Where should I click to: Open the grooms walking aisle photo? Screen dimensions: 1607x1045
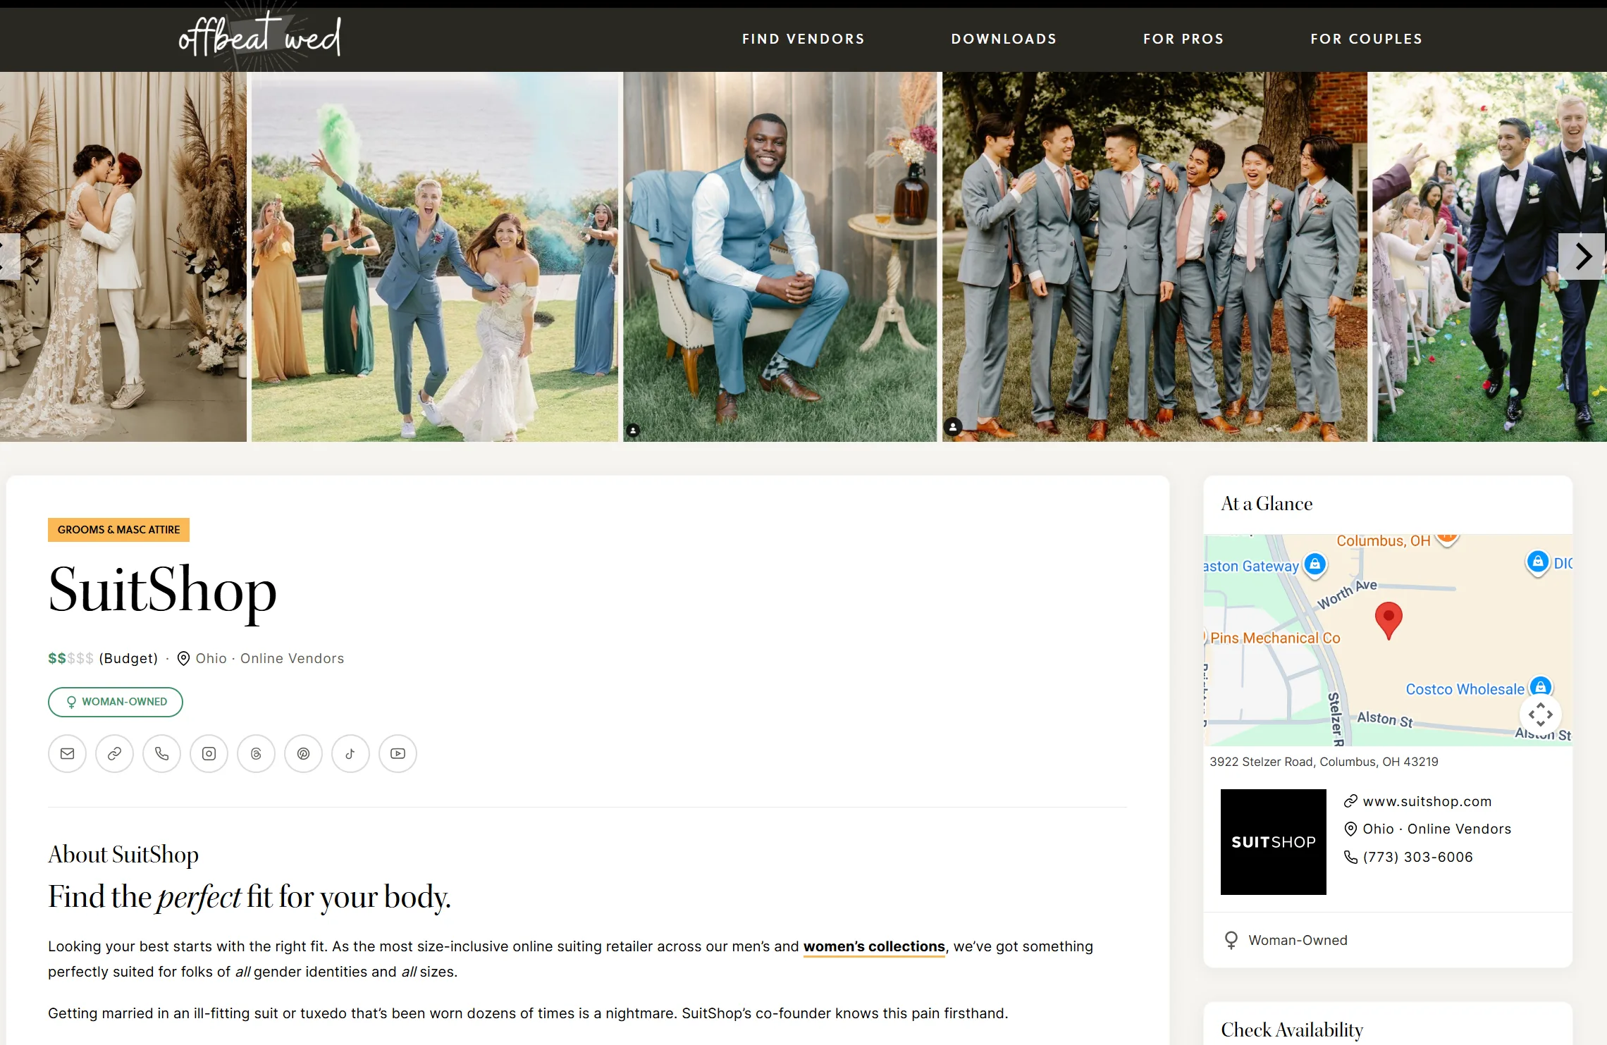1489,256
